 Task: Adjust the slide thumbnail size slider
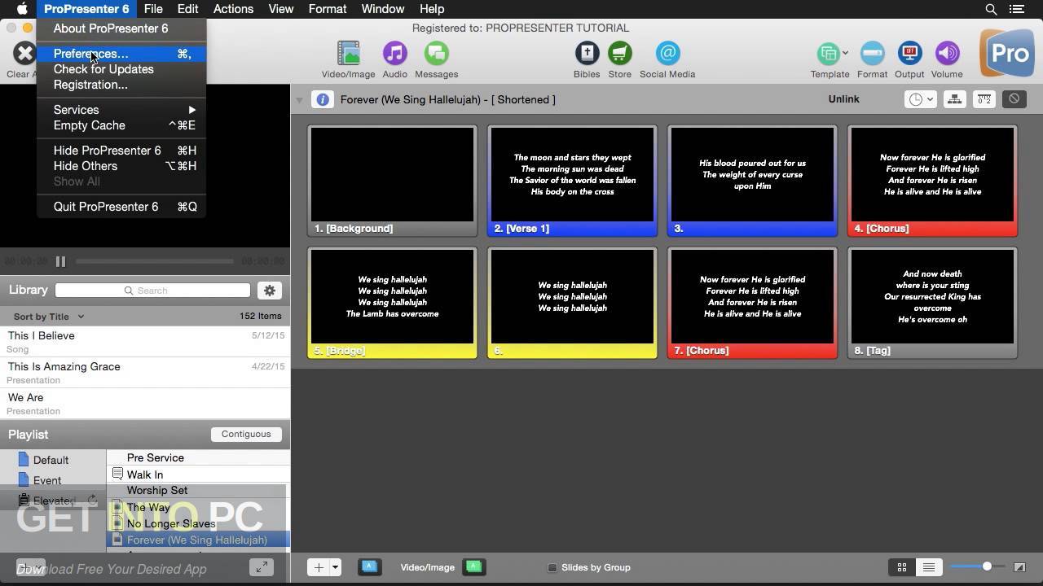[x=976, y=566]
